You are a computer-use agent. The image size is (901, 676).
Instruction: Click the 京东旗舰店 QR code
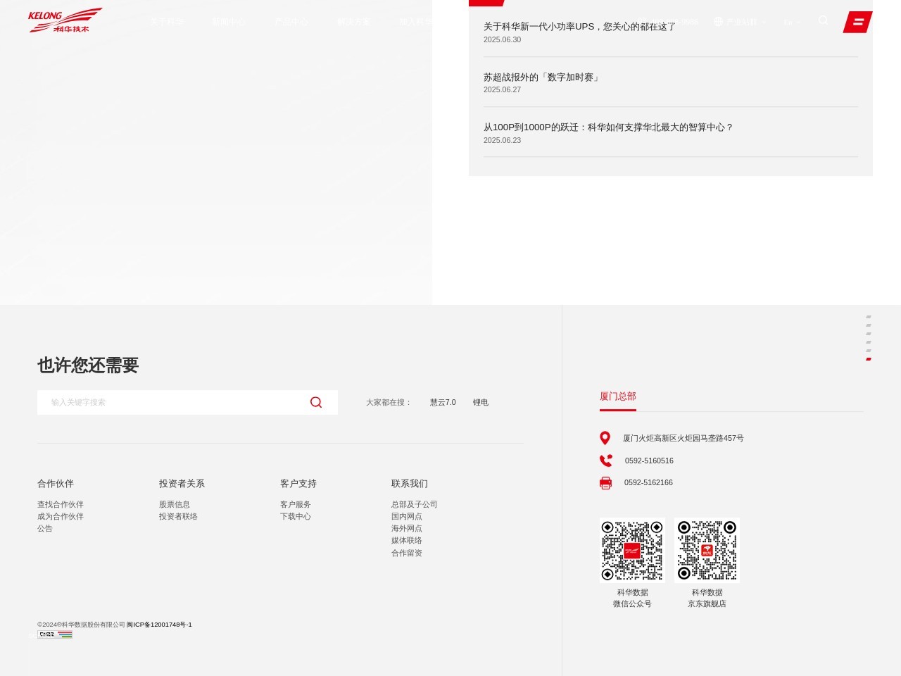click(x=707, y=550)
